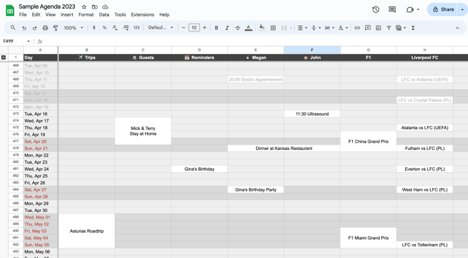This screenshot has height=258, width=468.
Task: Select the paint format tool
Action: pyautogui.click(x=55, y=28)
